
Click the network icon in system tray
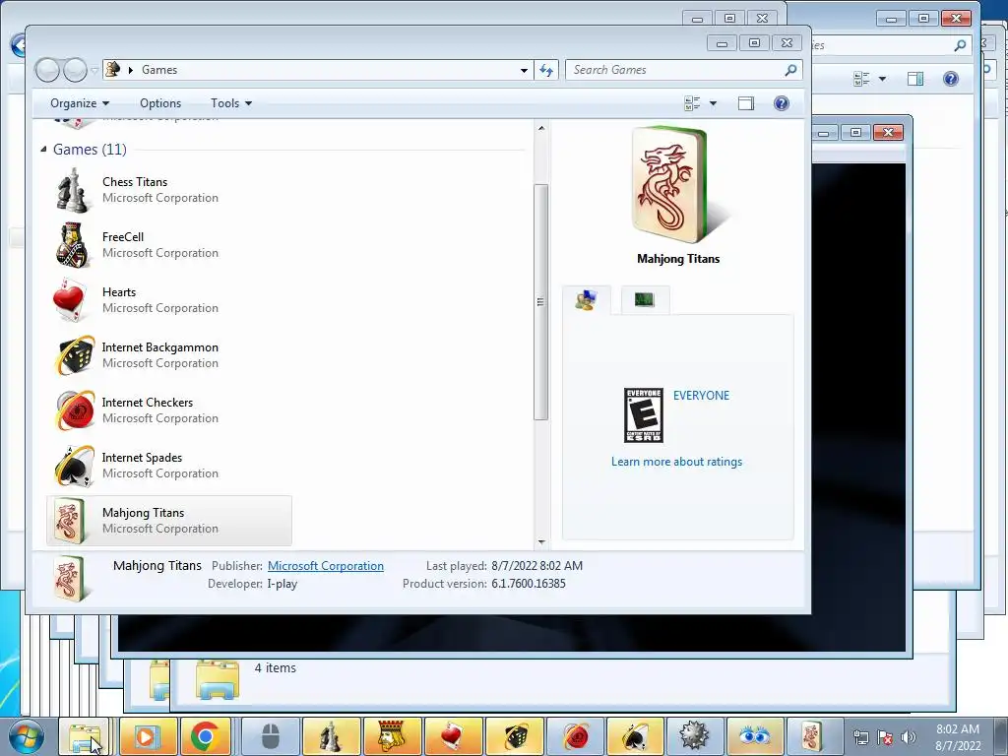click(860, 737)
